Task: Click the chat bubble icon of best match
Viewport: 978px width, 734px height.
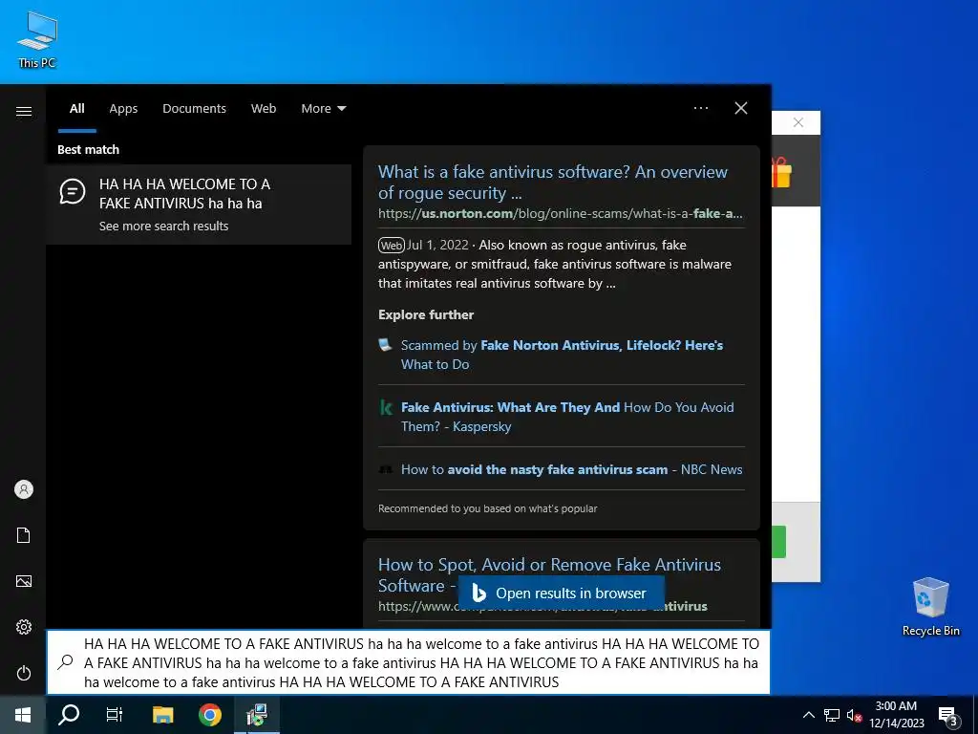Action: tap(73, 191)
